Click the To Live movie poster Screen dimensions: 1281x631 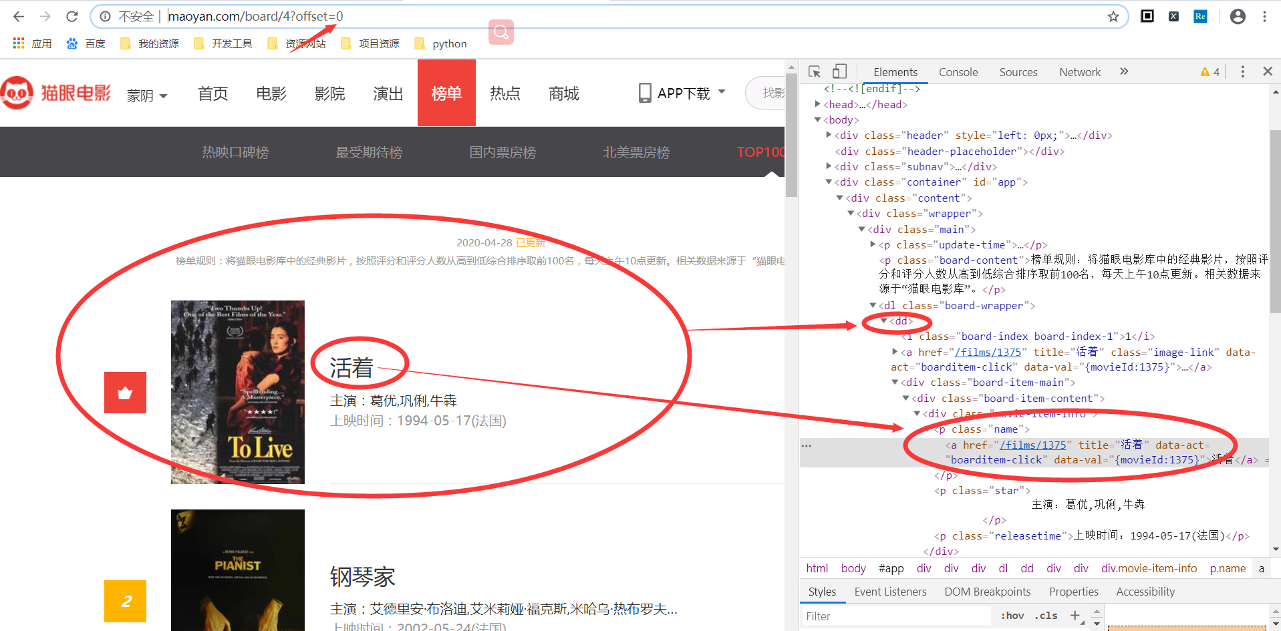(x=238, y=392)
